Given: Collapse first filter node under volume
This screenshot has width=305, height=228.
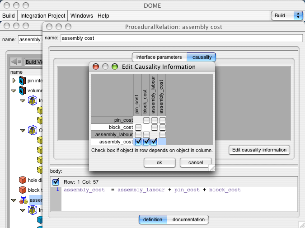Looking at the screenshot, I should (x=23, y=101).
